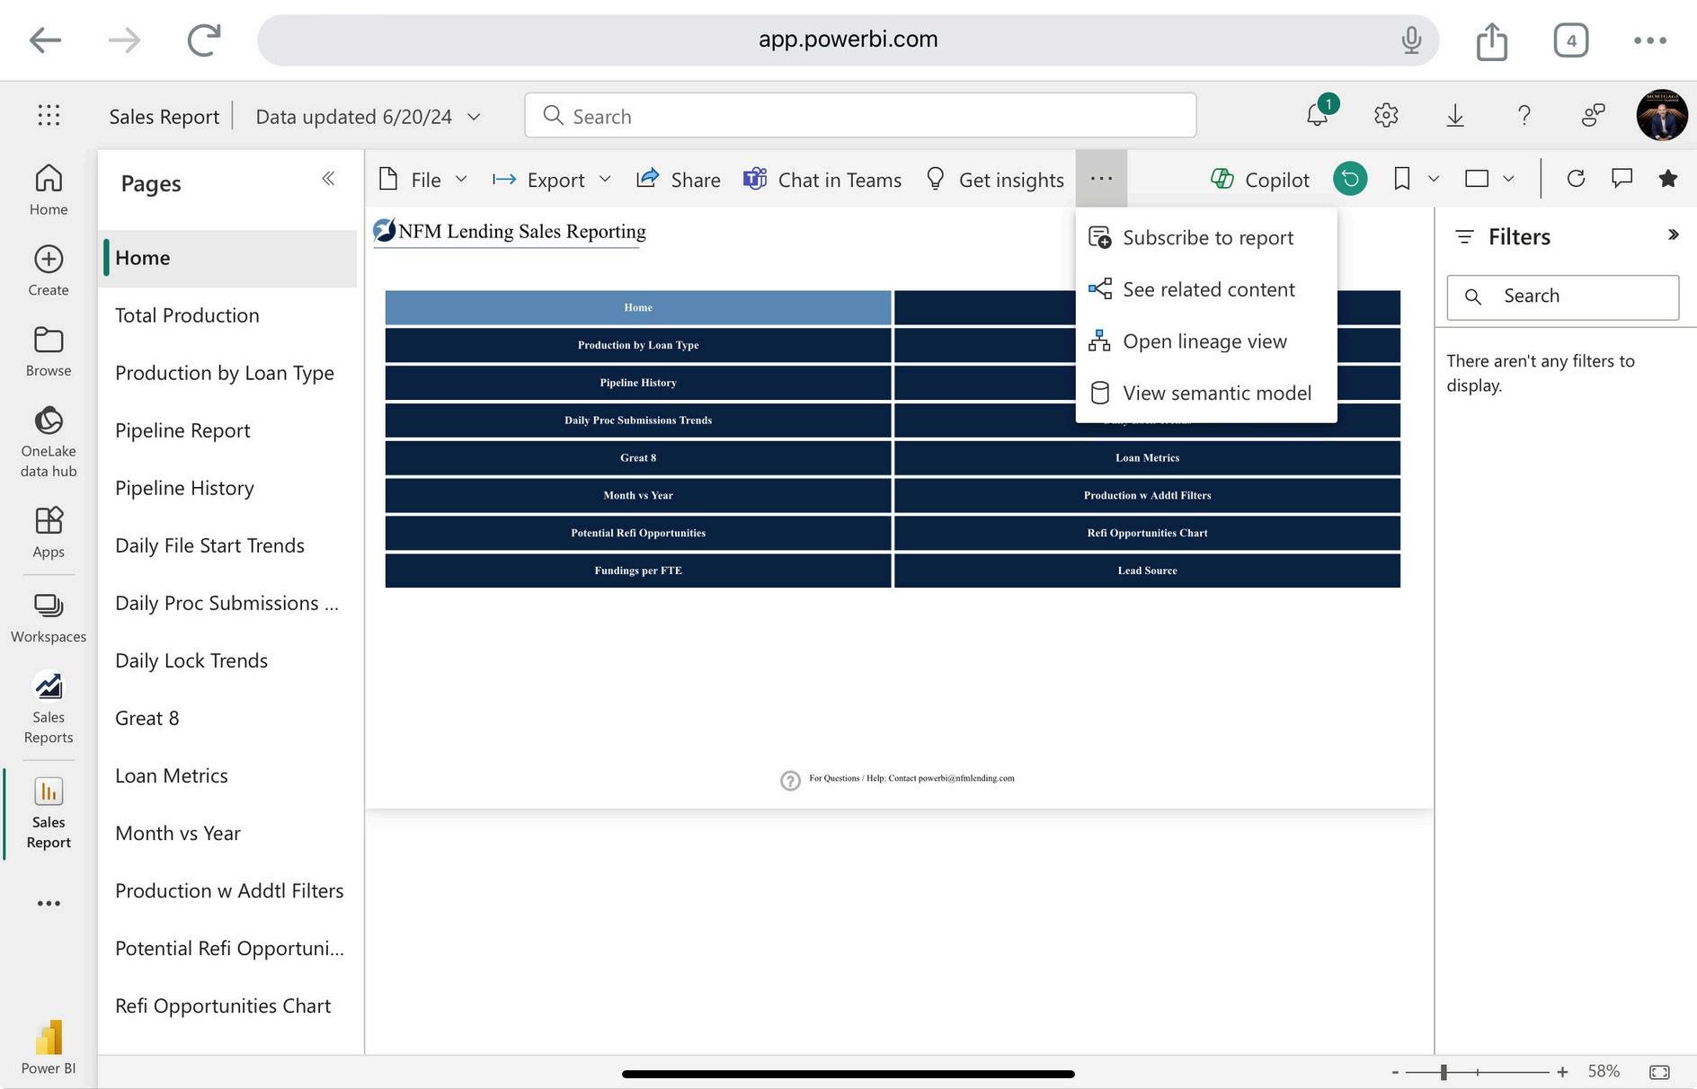The width and height of the screenshot is (1697, 1089).
Task: Open the user profile picture
Action: [x=1662, y=115]
